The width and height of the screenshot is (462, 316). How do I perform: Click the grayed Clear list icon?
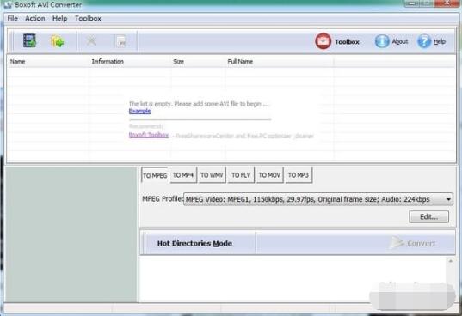[121, 41]
